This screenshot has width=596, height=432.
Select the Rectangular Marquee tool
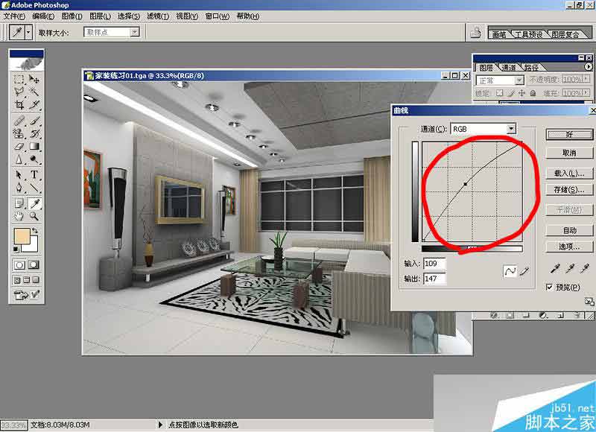coord(19,79)
